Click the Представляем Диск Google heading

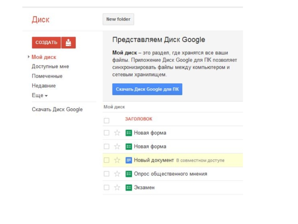point(159,40)
